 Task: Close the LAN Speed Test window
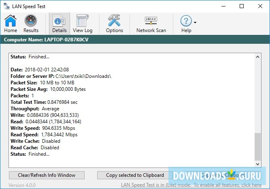coord(260,6)
